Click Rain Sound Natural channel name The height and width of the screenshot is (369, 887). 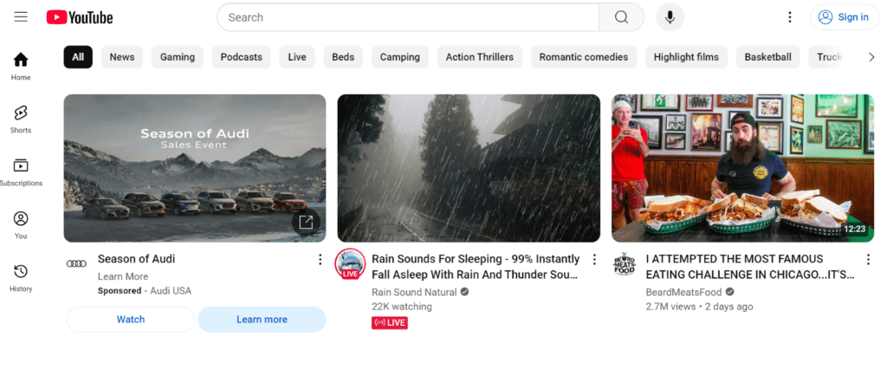[x=414, y=292]
